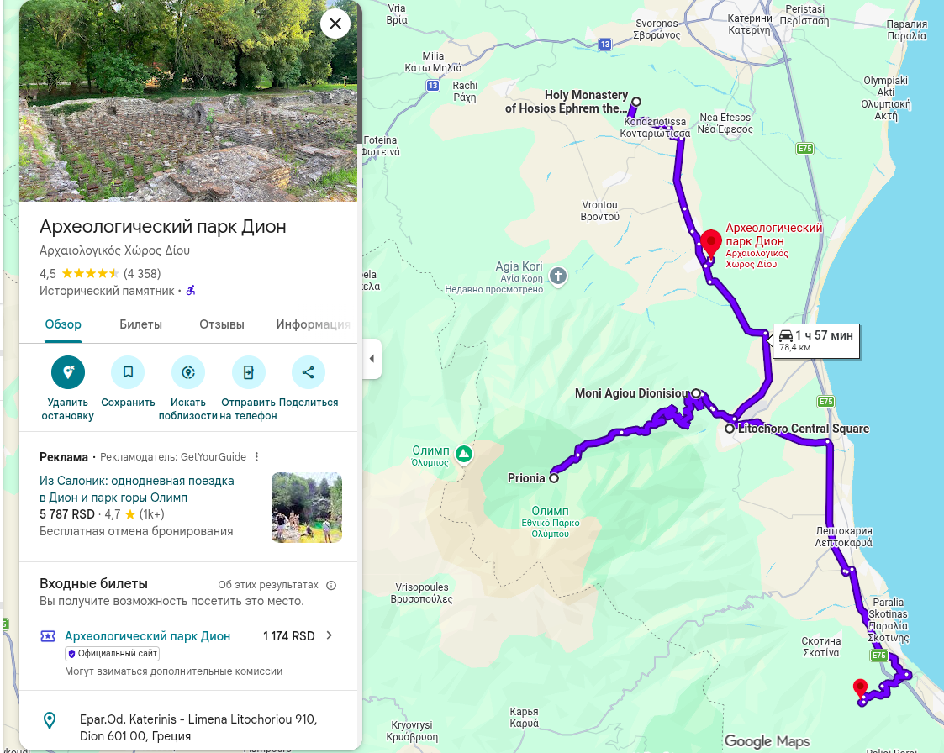
Task: Send to phone with Отправить icon
Action: click(249, 372)
